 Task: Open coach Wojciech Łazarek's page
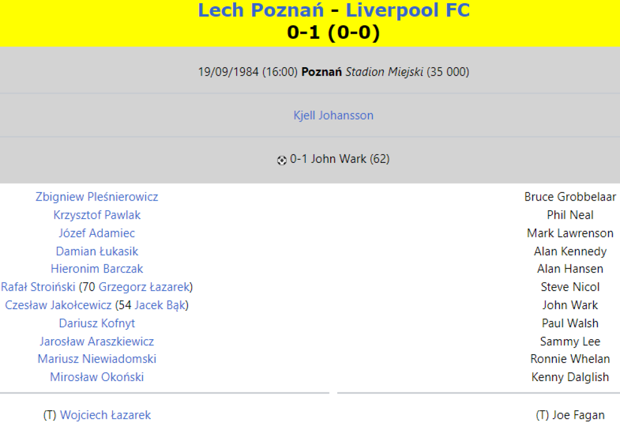coord(105,415)
